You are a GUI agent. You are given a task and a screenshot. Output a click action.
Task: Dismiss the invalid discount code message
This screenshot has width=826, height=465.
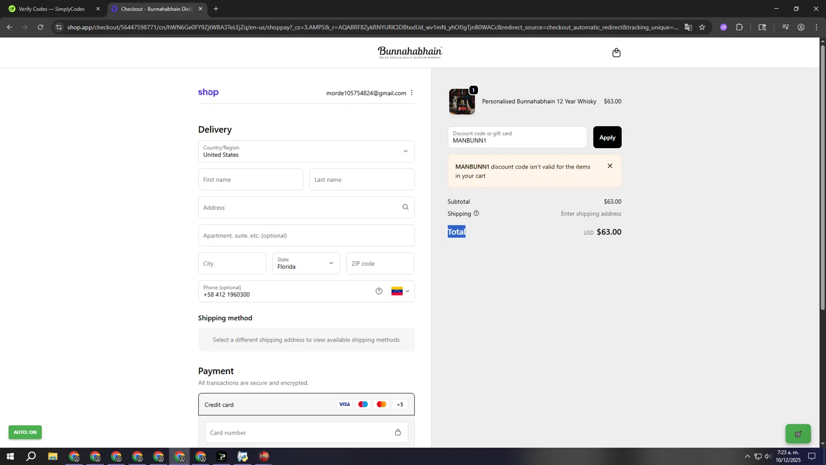(x=610, y=166)
